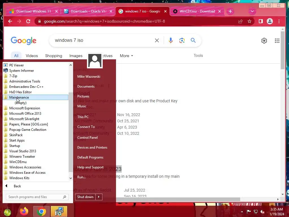Open Default Programs

pos(90,157)
